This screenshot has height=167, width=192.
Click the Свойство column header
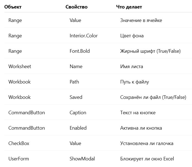(x=77, y=7)
